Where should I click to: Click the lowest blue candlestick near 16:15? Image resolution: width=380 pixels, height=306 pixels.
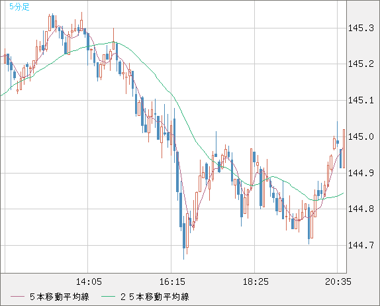tap(184, 236)
